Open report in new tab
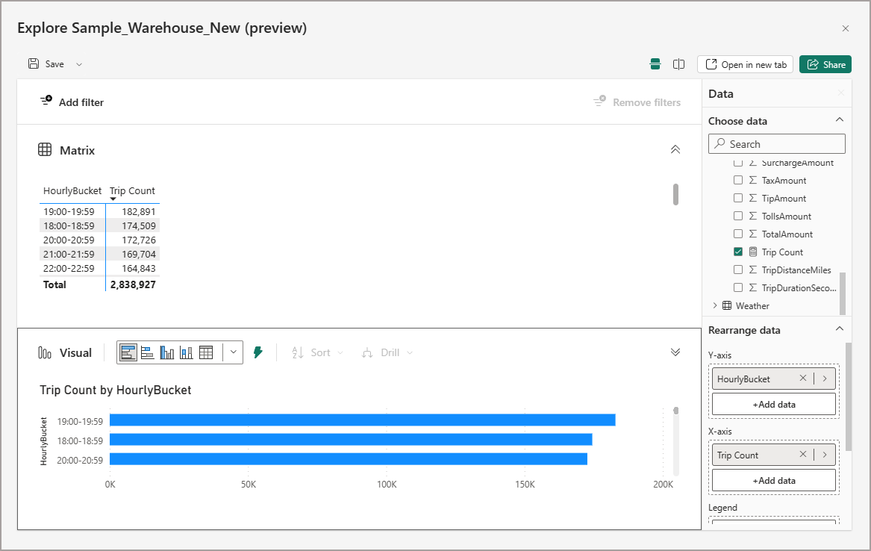The width and height of the screenshot is (871, 551). point(745,63)
